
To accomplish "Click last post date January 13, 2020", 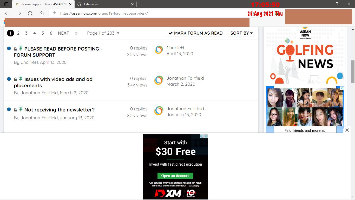I will [x=184, y=115].
